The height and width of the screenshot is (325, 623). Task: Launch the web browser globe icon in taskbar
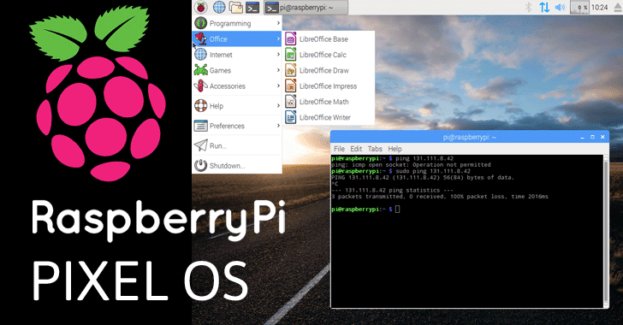coord(219,7)
